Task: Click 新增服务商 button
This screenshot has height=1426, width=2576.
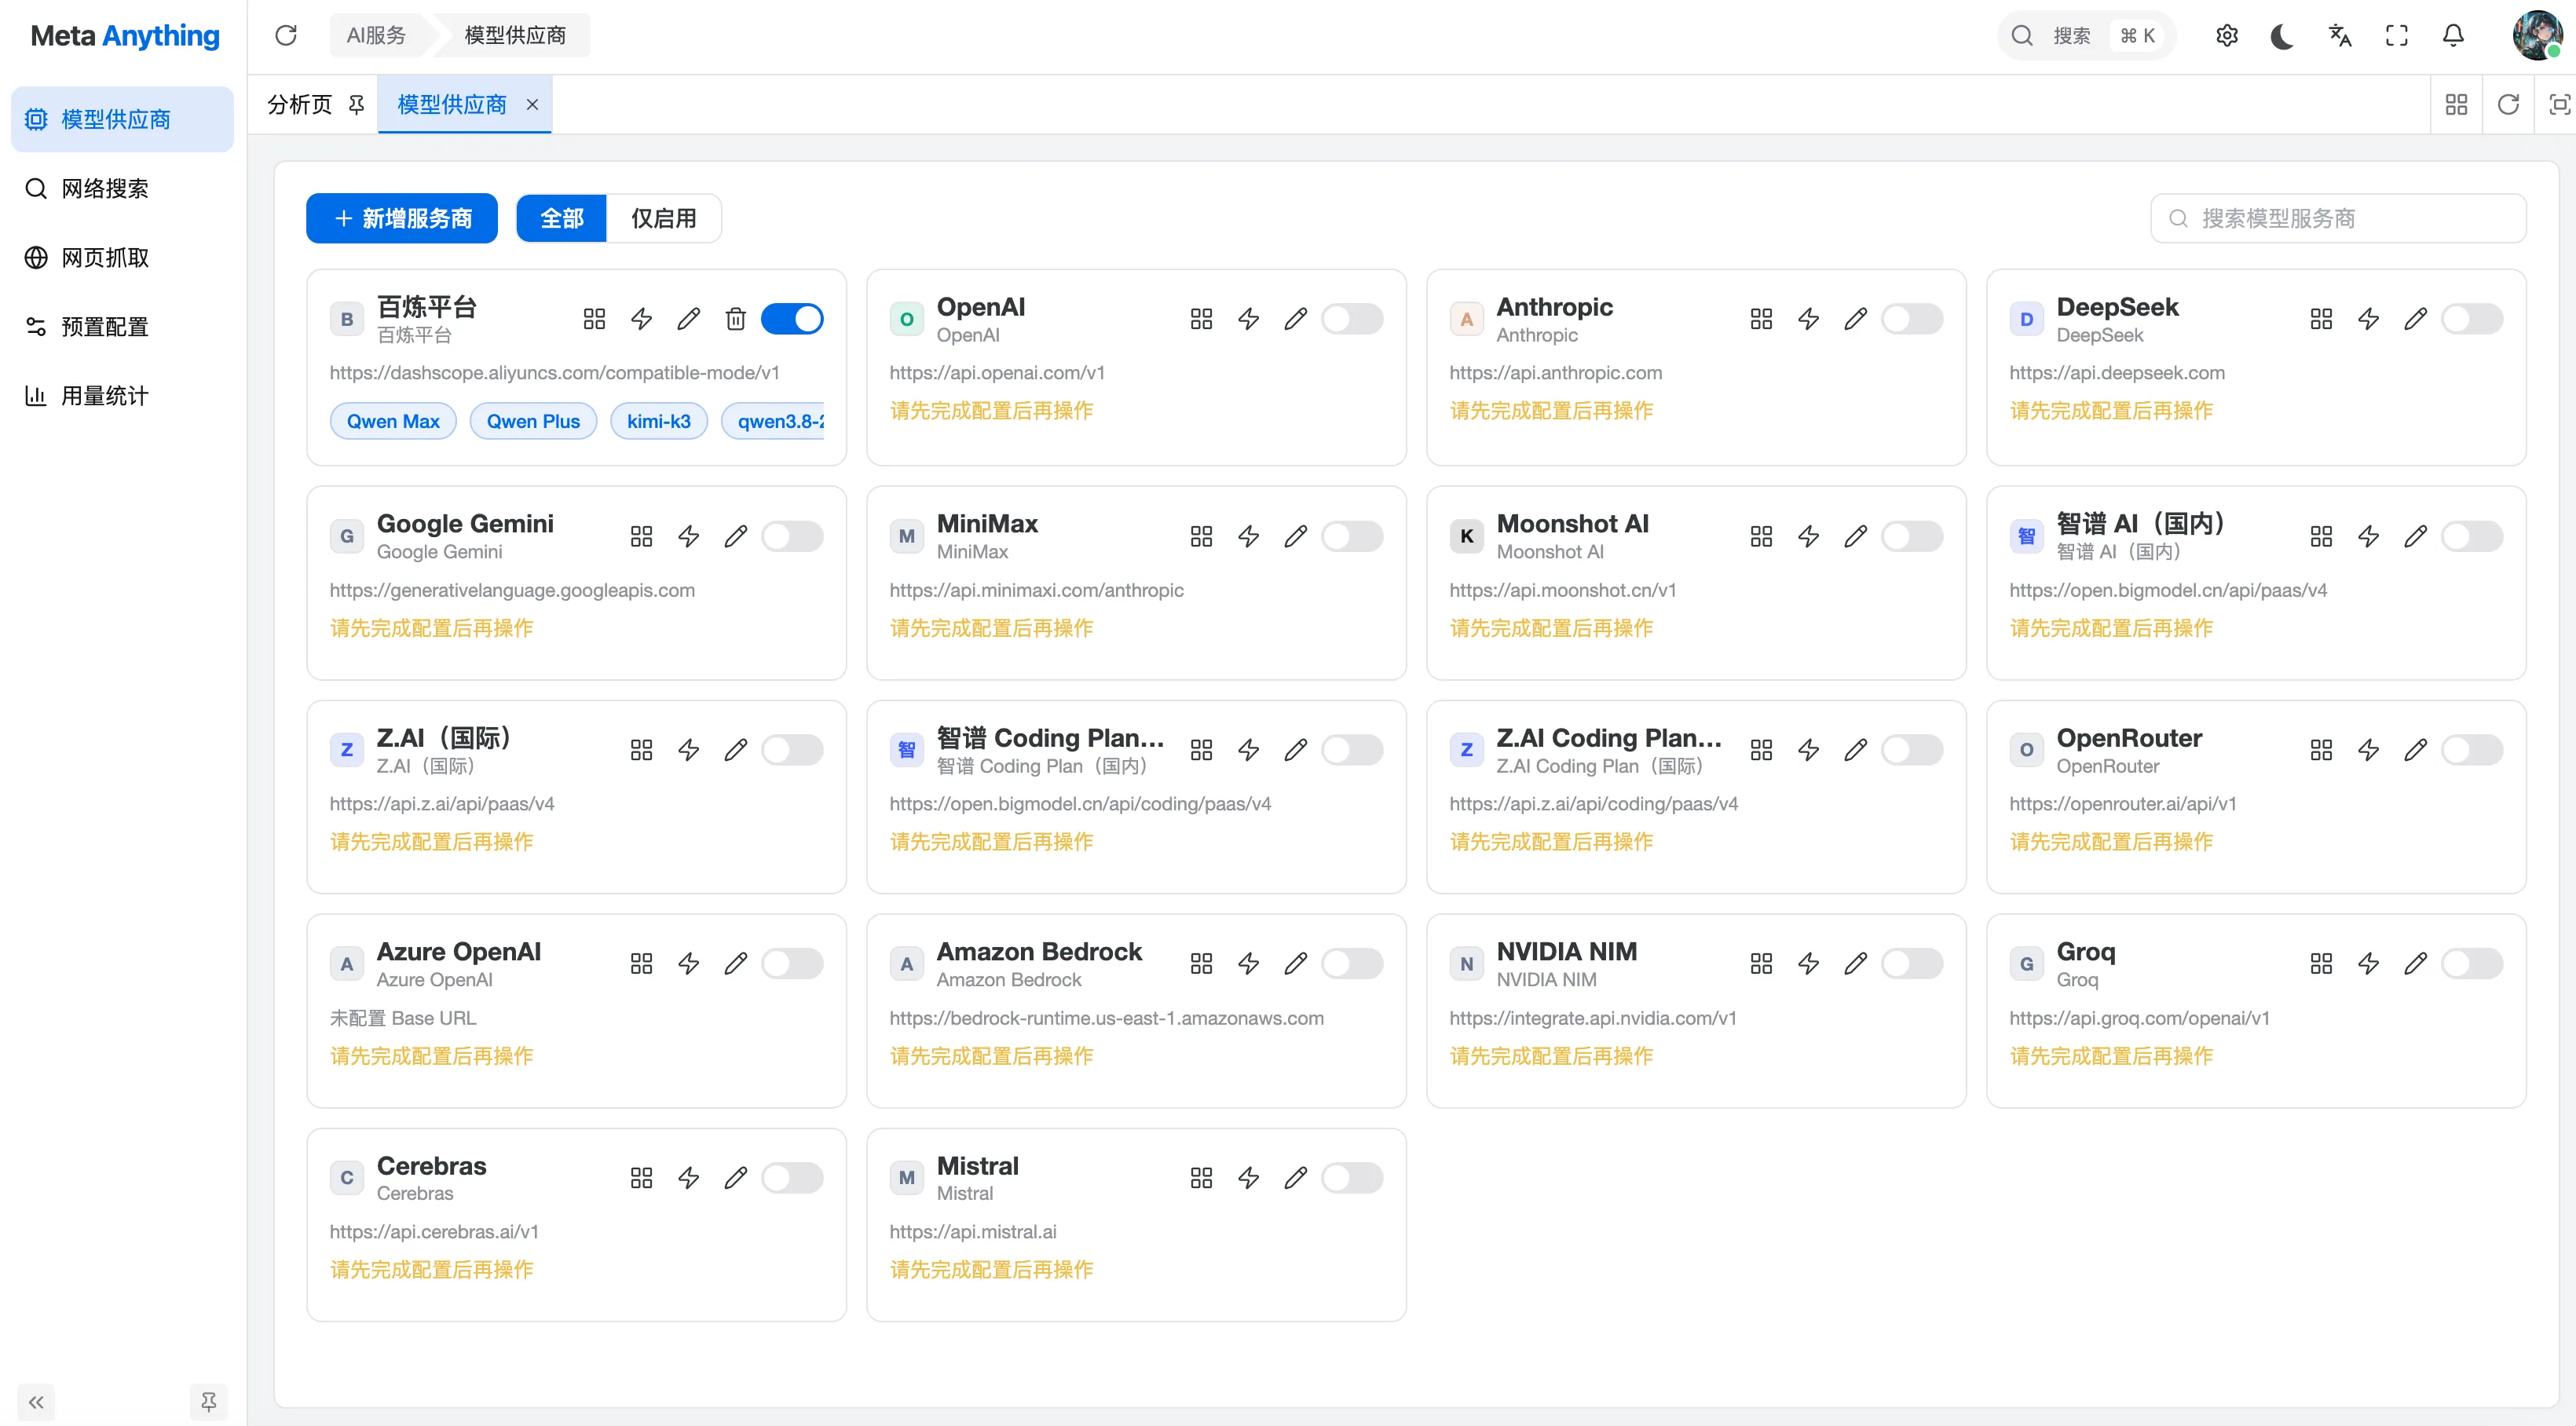Action: pyautogui.click(x=402, y=218)
